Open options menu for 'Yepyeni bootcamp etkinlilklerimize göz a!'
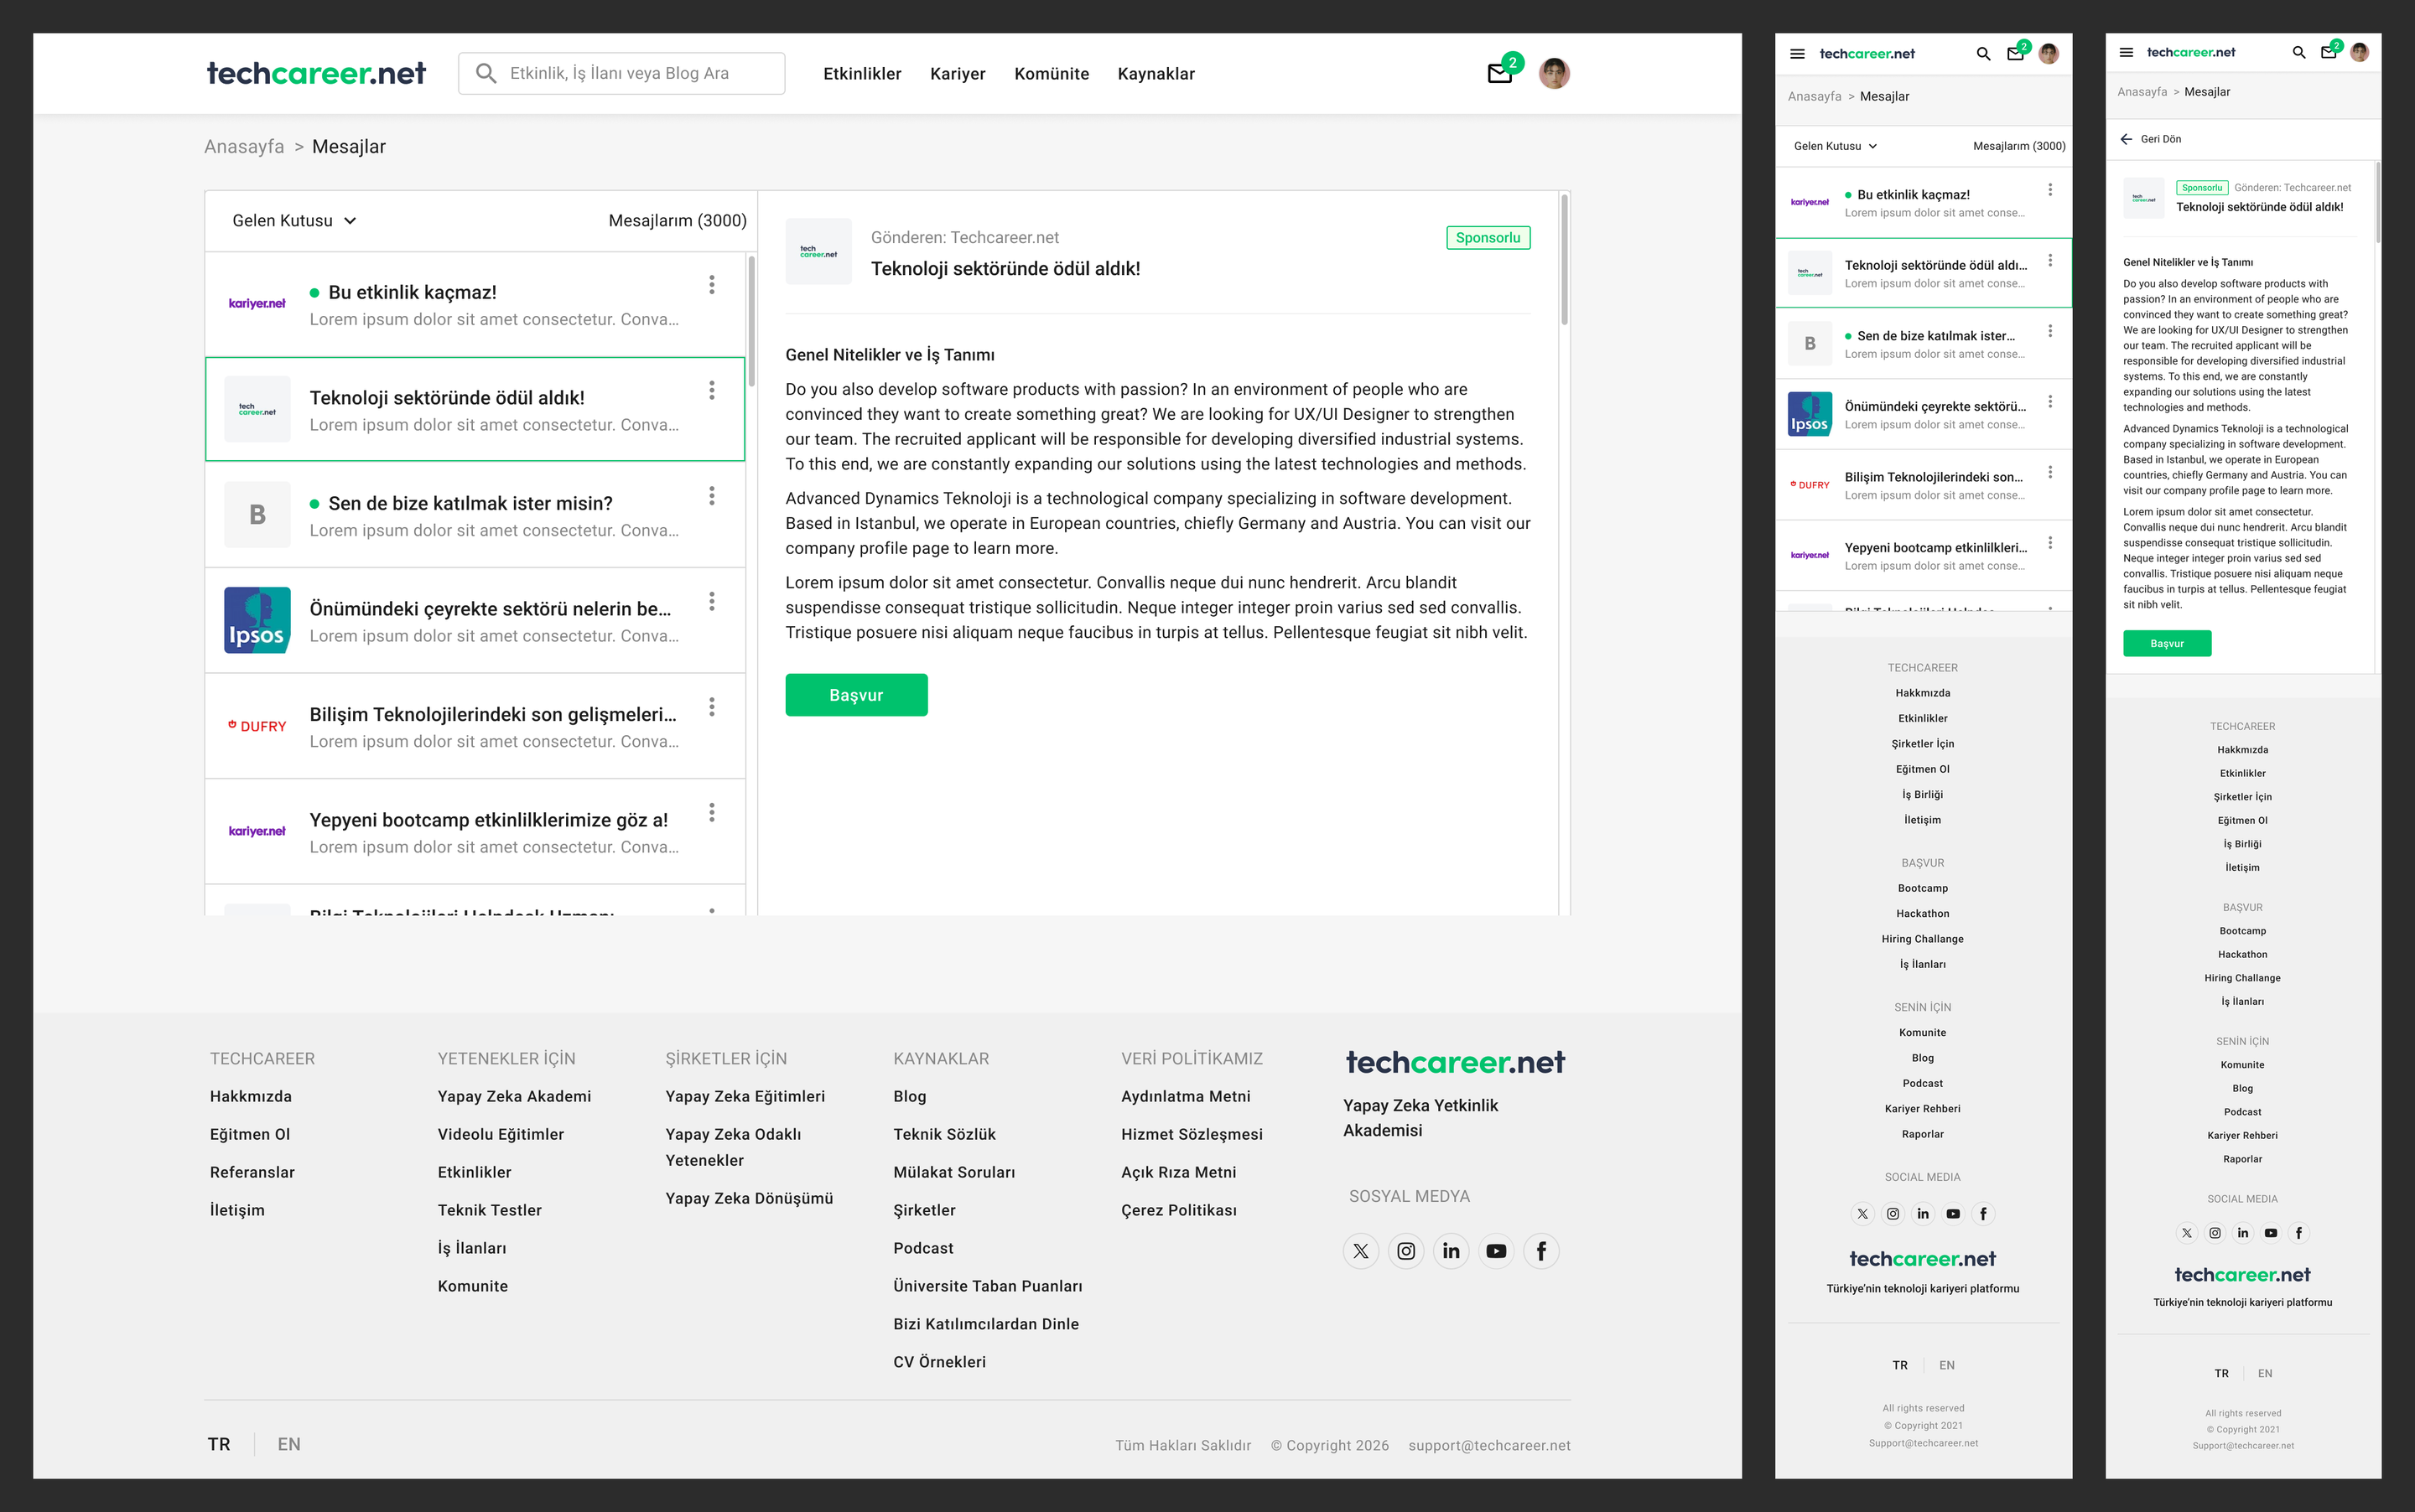 click(x=711, y=812)
